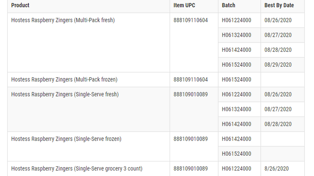
Task: Click batch H061524000 in Single-Serve frozen row
Action: click(236, 154)
